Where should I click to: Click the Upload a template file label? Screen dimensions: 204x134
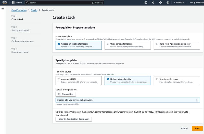pos(66,90)
